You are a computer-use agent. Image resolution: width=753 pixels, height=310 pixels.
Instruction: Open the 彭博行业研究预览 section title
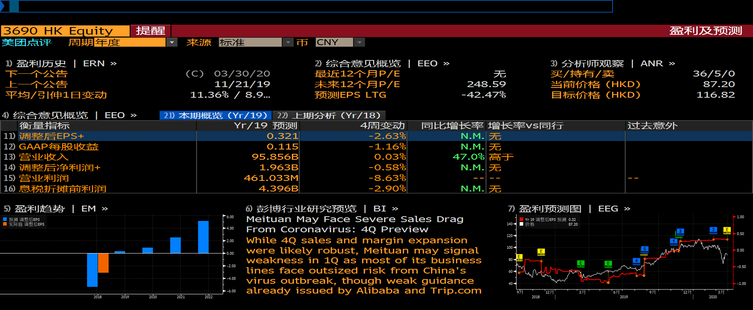[306, 209]
